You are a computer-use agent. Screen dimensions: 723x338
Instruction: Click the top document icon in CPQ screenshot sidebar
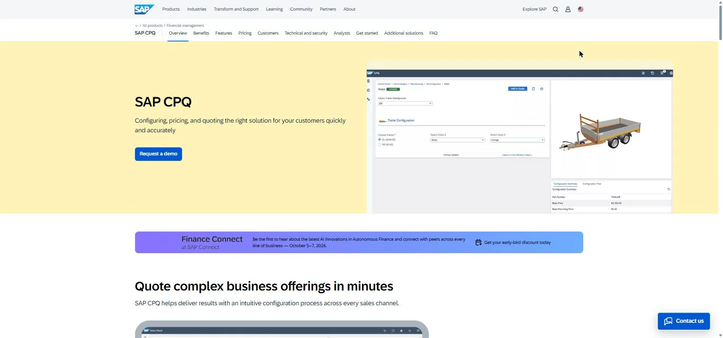tap(368, 81)
